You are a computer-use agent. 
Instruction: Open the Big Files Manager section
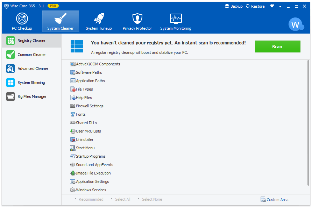click(x=31, y=97)
